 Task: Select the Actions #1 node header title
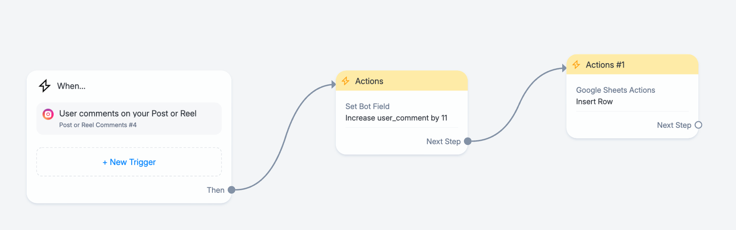point(605,65)
